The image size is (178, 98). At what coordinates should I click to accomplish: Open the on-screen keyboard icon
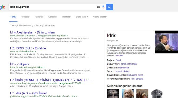tap(99, 7)
